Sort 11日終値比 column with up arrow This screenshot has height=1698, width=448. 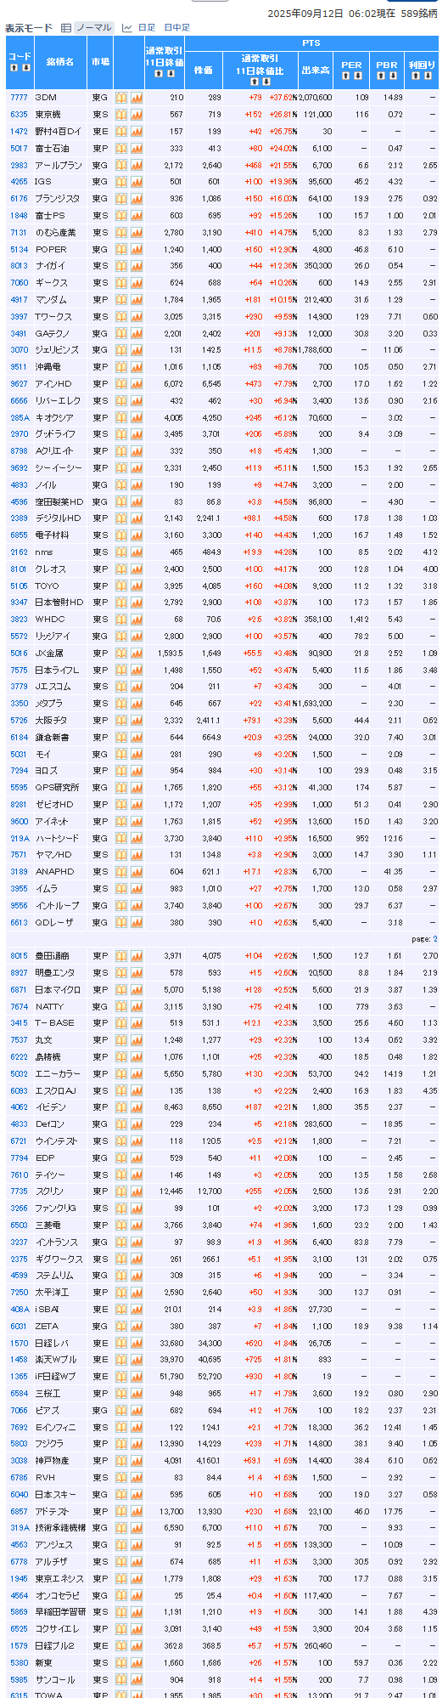point(254,82)
